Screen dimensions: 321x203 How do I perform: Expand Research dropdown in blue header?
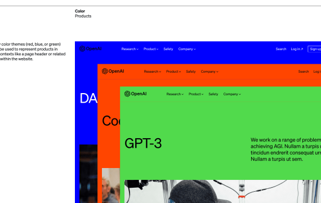click(x=130, y=49)
